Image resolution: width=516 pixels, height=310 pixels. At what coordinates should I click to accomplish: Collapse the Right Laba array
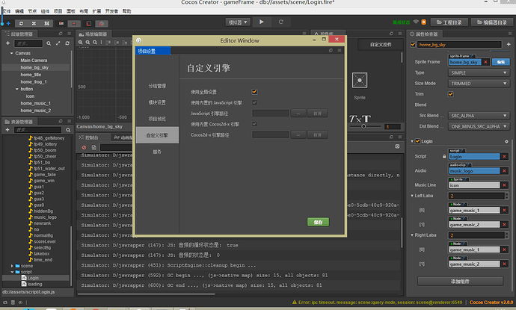click(412, 235)
